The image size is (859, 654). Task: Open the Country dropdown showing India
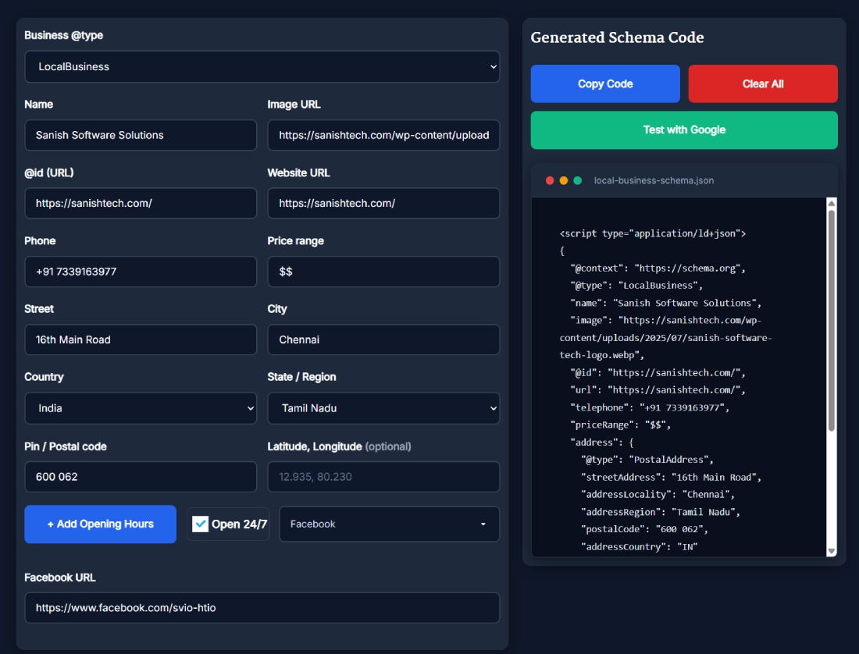pos(141,408)
